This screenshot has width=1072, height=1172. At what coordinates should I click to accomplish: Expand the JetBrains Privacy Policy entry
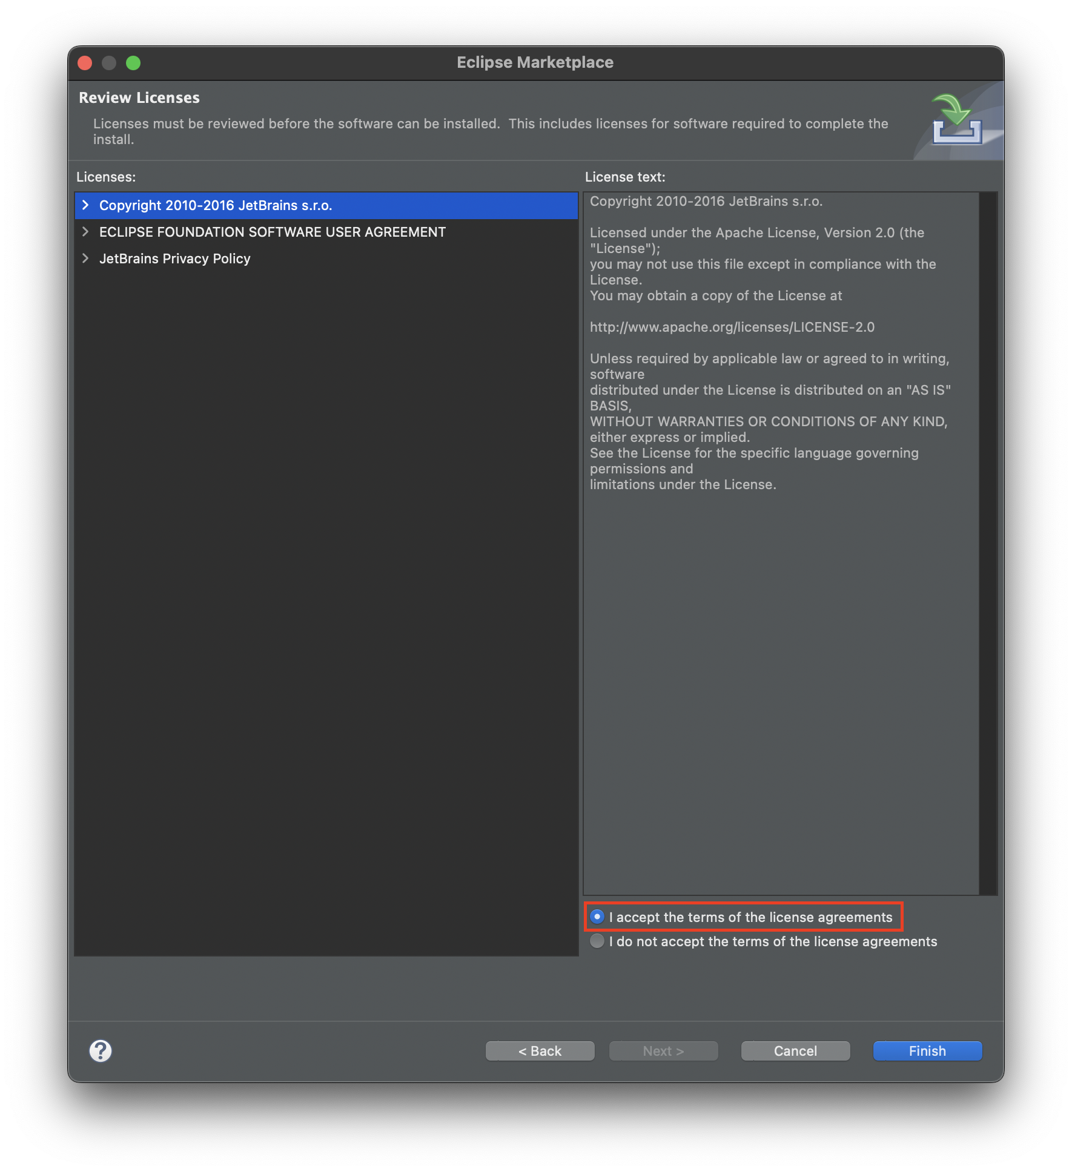85,258
